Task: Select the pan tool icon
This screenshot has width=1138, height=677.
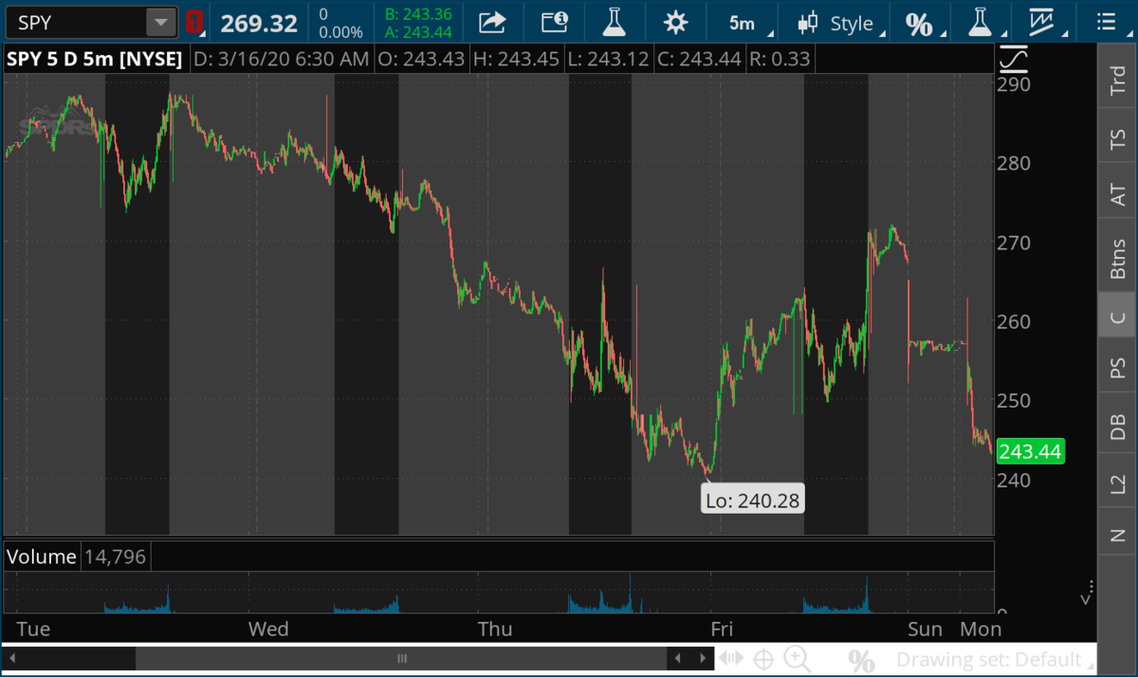Action: coord(731,659)
